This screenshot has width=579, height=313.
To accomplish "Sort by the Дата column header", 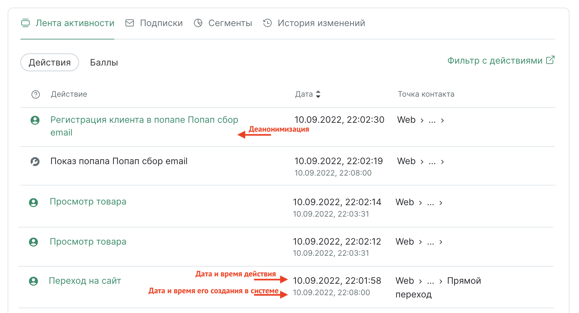I will pos(304,94).
